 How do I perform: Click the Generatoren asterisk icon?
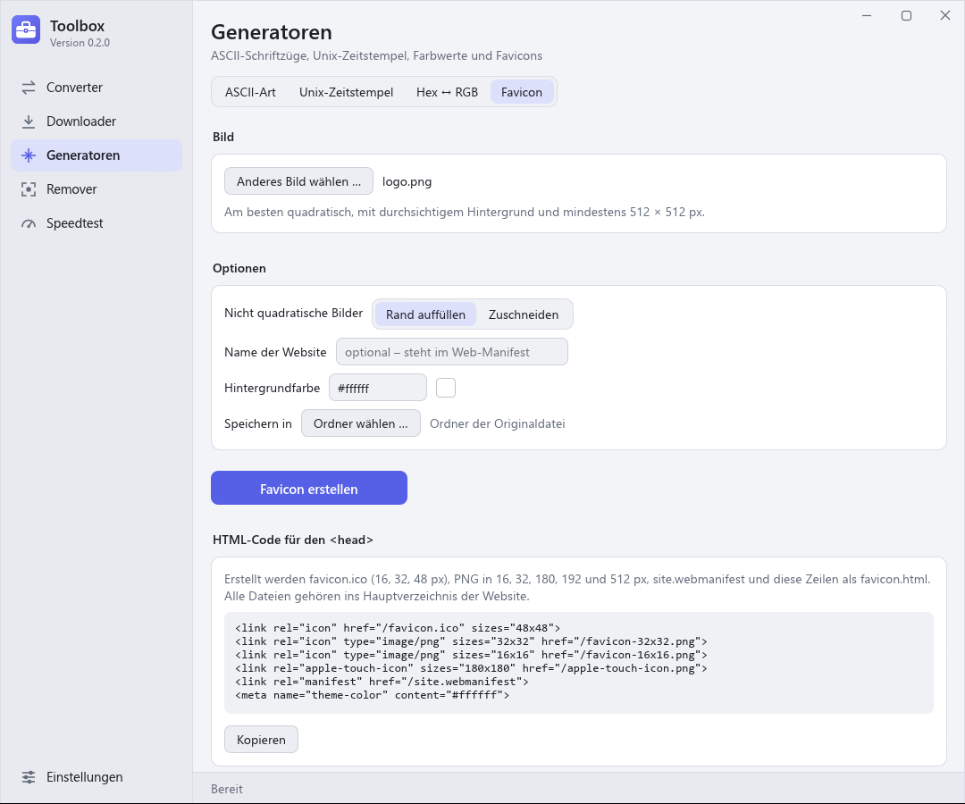click(x=29, y=155)
